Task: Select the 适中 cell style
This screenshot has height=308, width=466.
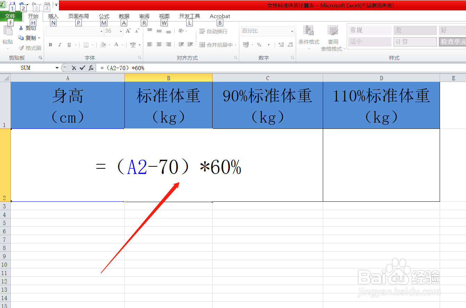Action: 370,42
